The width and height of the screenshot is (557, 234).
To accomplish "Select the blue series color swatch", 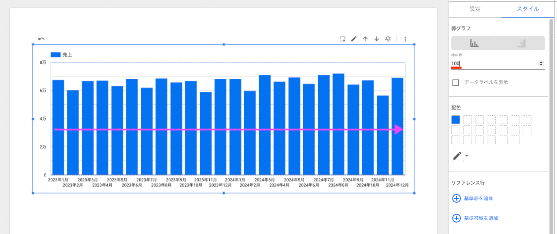I will click(x=456, y=120).
